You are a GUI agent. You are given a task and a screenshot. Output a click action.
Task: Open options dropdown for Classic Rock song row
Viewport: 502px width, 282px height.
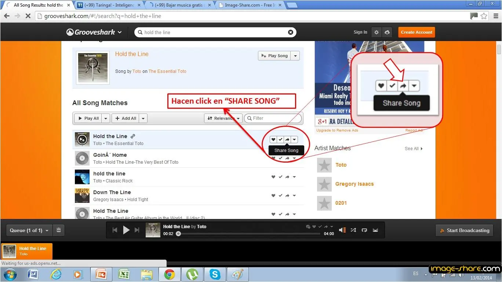294,177
